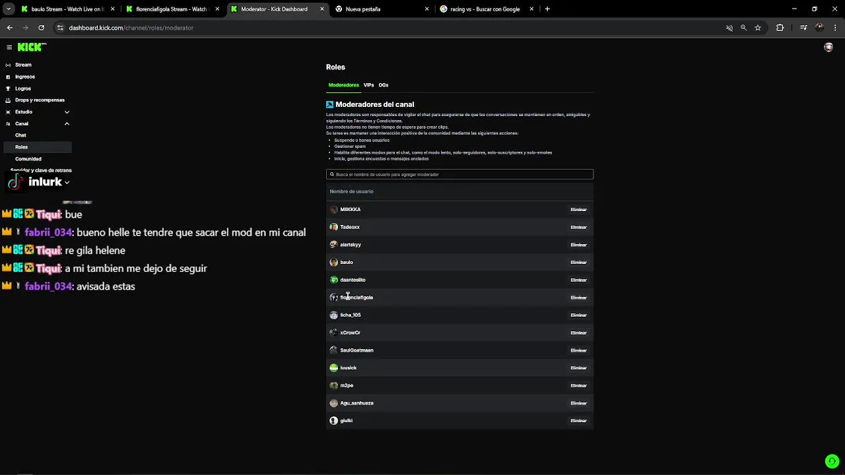Switch to the OGs tab
The image size is (845, 475).
[384, 85]
